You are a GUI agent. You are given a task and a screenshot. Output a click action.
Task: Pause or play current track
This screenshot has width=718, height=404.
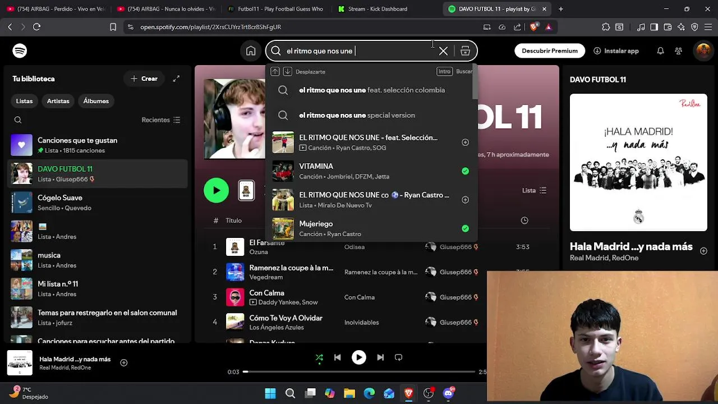[359, 357]
